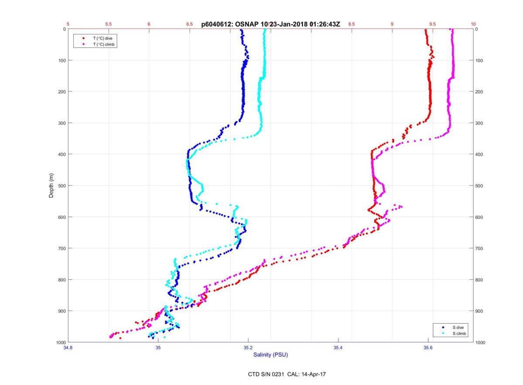Click the 600 tick on left depth axis
The width and height of the screenshot is (523, 385).
[62, 217]
